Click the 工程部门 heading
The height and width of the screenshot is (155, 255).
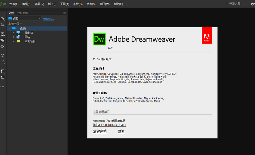(x=99, y=68)
